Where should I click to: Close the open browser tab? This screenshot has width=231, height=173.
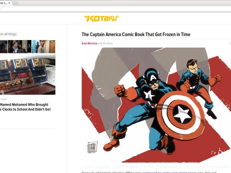click(x=9, y=3)
